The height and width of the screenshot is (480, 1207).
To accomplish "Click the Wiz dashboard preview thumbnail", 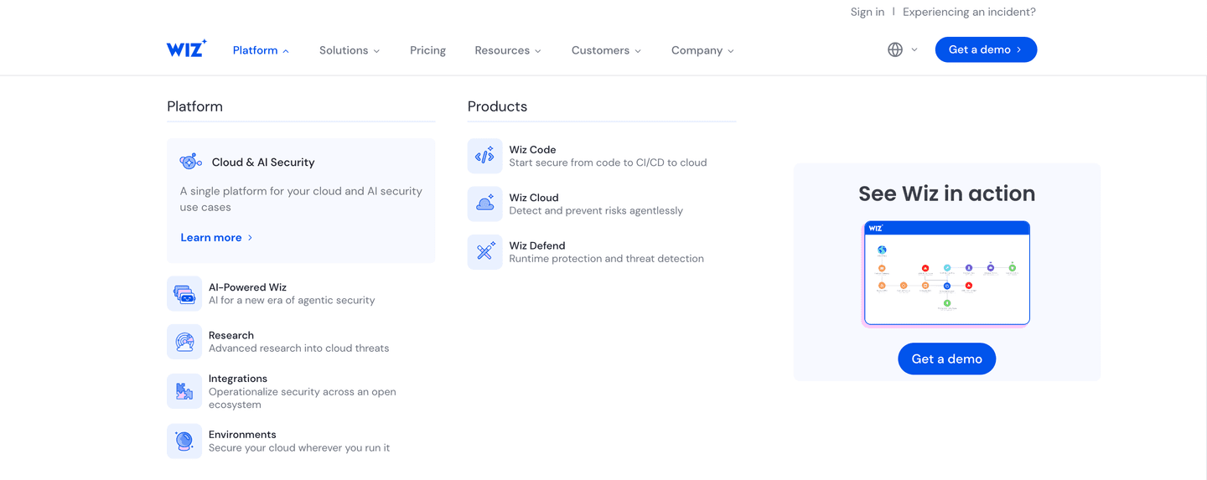I will tap(946, 273).
